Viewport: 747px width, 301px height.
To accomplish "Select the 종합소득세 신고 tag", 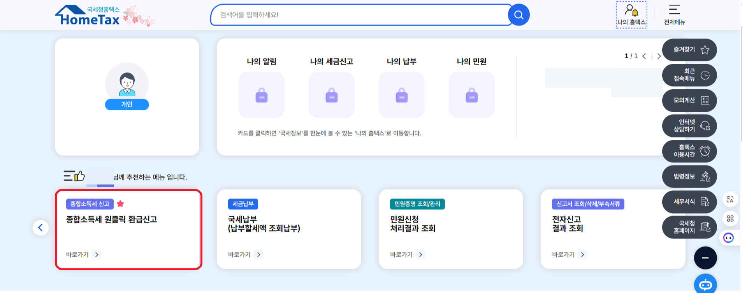I will (90, 204).
